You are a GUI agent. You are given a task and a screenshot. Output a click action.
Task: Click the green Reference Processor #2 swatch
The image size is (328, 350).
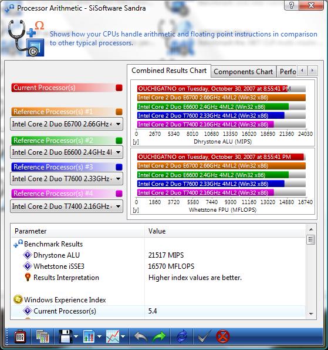click(x=119, y=141)
